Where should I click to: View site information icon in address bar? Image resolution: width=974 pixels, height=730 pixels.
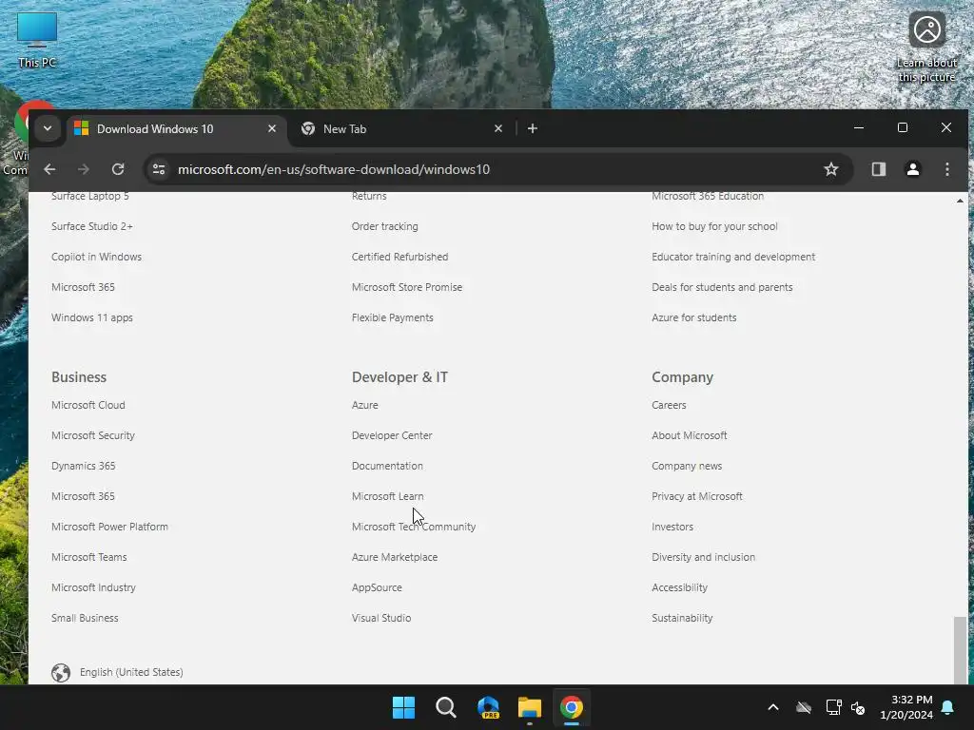pyautogui.click(x=159, y=169)
